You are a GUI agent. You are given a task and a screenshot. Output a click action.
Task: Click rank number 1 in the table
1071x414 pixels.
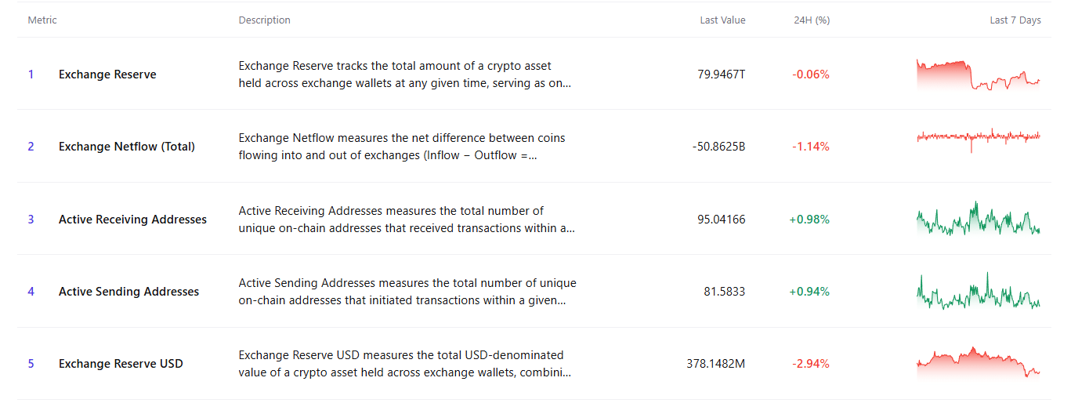point(31,74)
